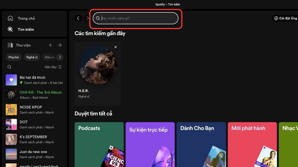The height and width of the screenshot is (167, 298).
Task: Open the green Nhạc category card
Action: point(288,145)
